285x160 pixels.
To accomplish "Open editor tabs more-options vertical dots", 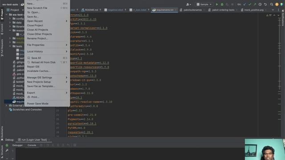I will click(x=278, y=10).
